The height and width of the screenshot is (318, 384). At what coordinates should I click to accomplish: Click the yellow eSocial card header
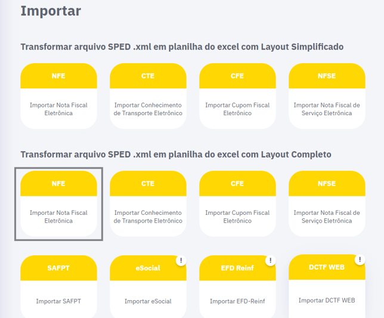pos(148,268)
